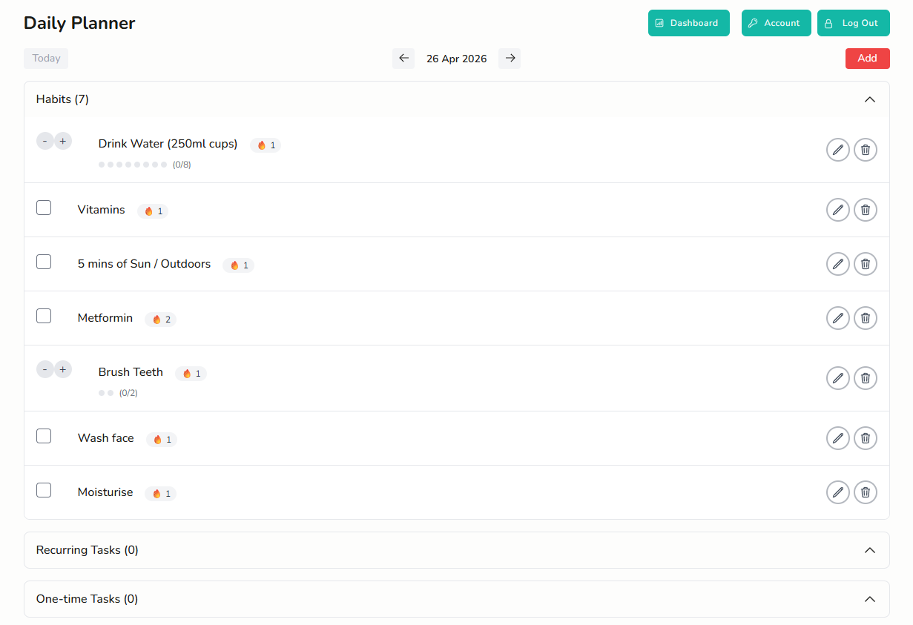Delete the Drink Water habit trash icon
Viewport: 913px width, 625px height.
866,150
